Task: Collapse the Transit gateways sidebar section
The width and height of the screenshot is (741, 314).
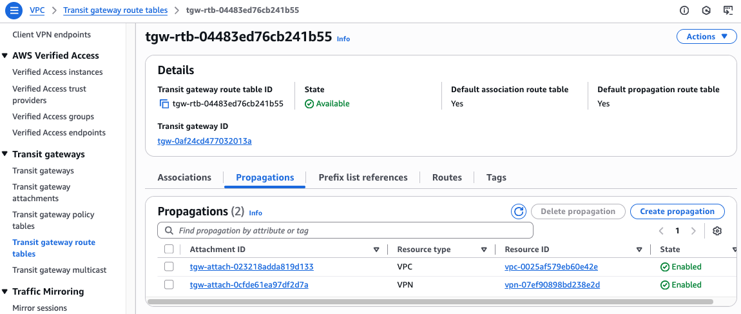Action: pyautogui.click(x=5, y=155)
